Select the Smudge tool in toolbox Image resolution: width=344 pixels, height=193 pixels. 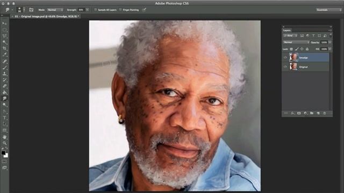[4, 99]
